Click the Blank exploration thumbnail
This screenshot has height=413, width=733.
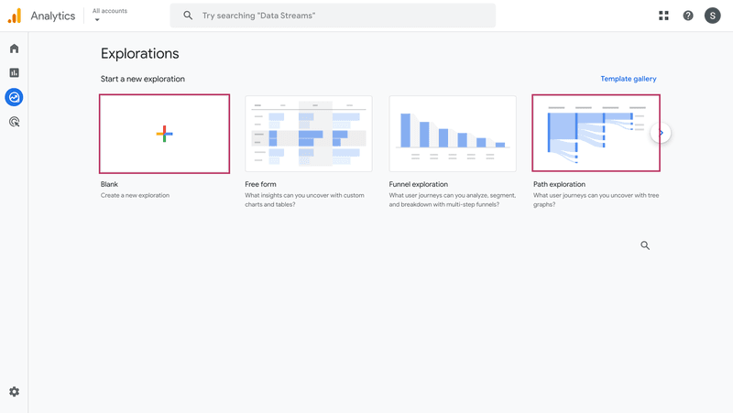(164, 134)
